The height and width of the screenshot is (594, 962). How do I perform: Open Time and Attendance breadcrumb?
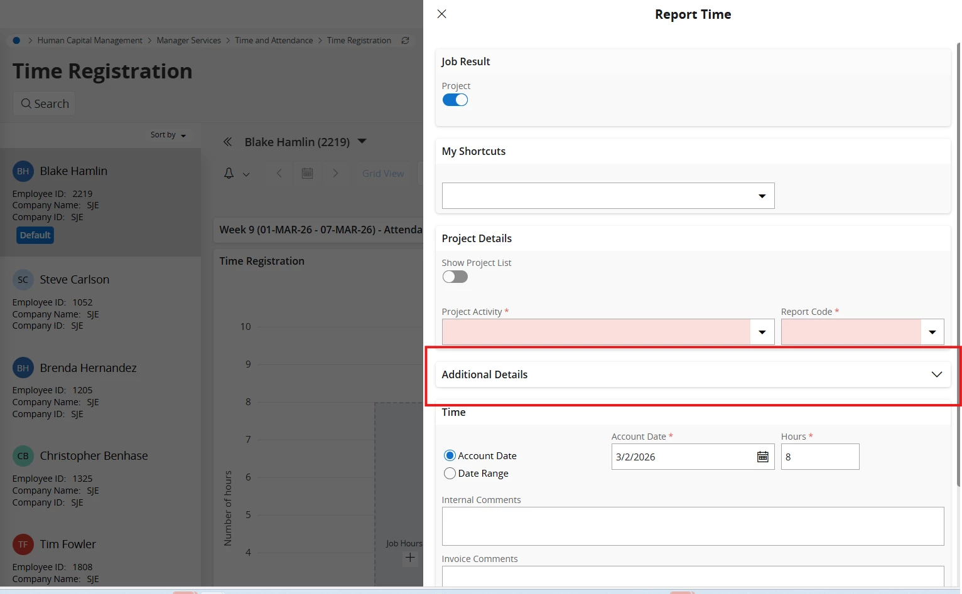(274, 40)
